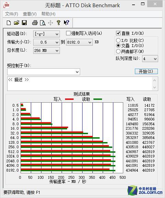The height and width of the screenshot is (198, 165).
Task: Click the yellow question mark About icon
Action: (59, 23)
